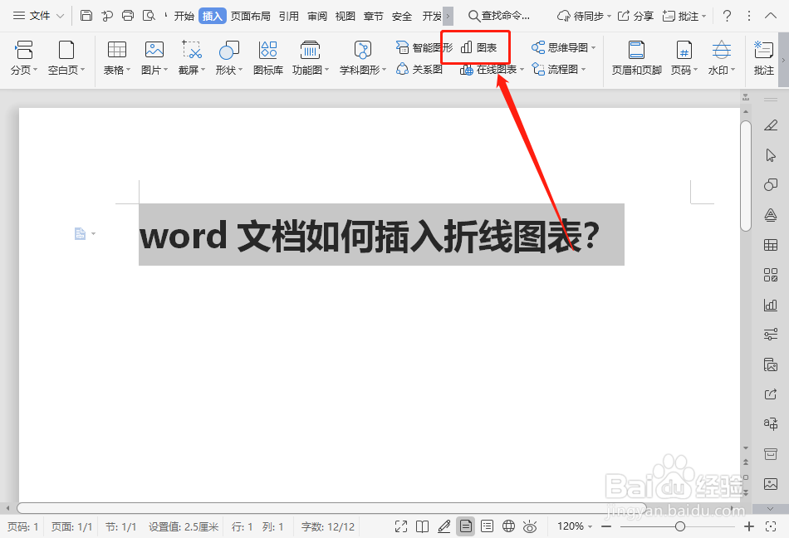Click the Save icon in quick access toolbar

[x=86, y=16]
